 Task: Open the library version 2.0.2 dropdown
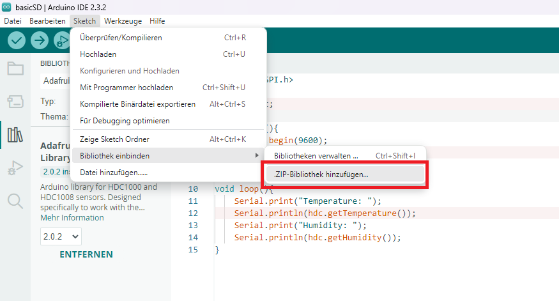[x=61, y=236]
